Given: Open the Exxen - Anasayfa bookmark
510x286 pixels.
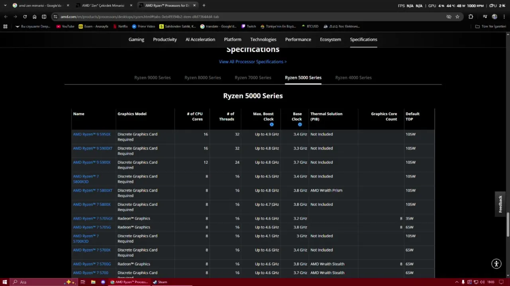Looking at the screenshot, I should tap(93, 26).
